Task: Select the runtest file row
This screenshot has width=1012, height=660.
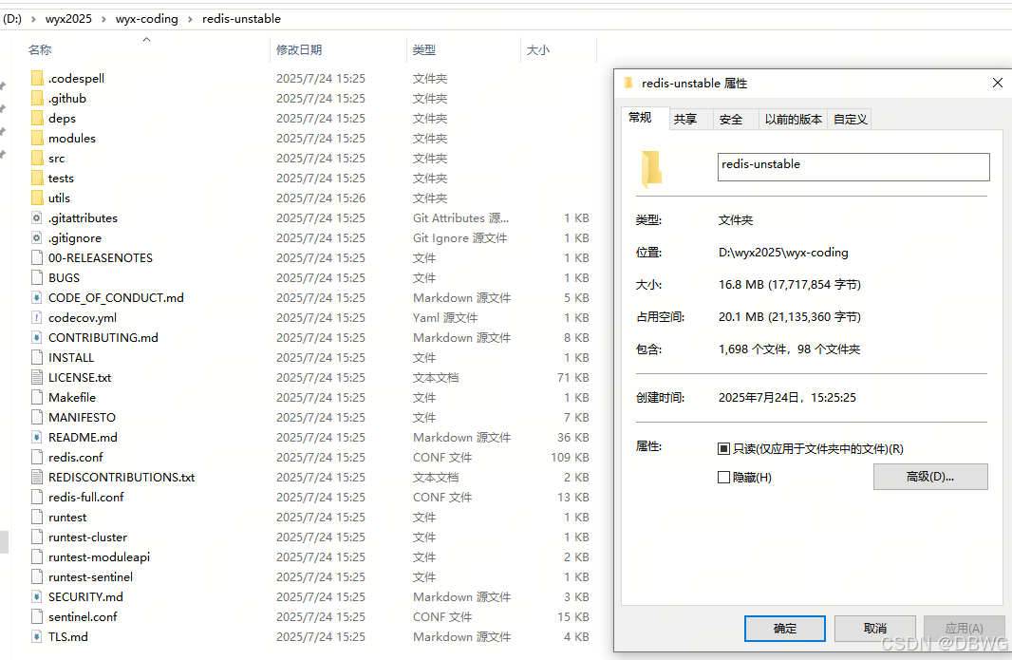Action: pyautogui.click(x=309, y=518)
